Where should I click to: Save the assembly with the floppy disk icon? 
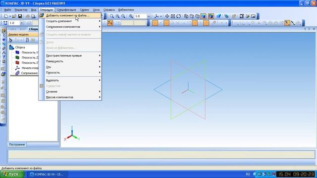20,16
